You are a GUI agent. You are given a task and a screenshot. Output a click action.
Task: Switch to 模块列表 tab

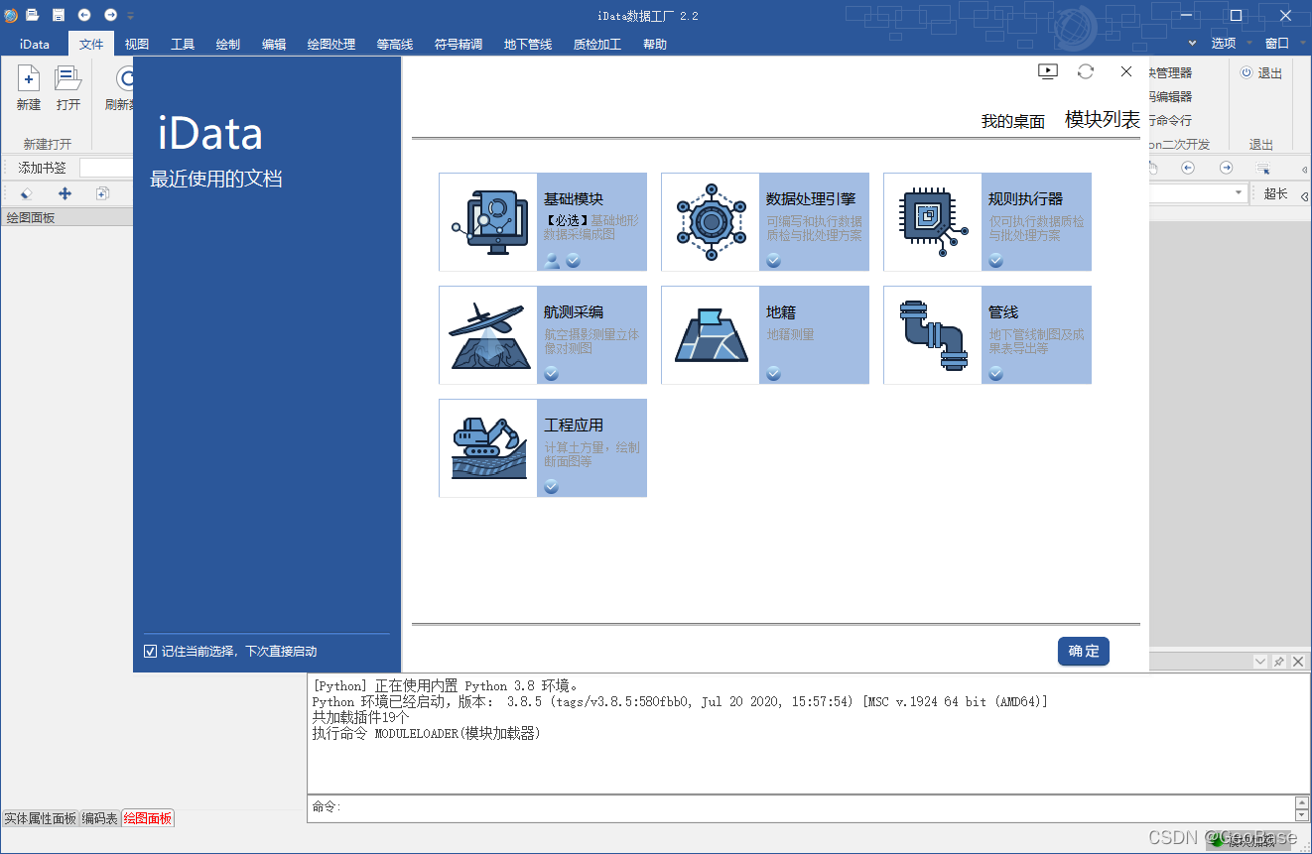tap(1103, 120)
